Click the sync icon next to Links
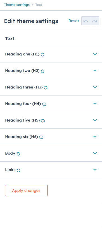The height and width of the screenshot is (233, 102). point(18,170)
